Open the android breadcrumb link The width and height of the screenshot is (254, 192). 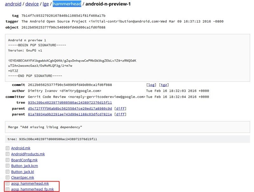[13, 4]
